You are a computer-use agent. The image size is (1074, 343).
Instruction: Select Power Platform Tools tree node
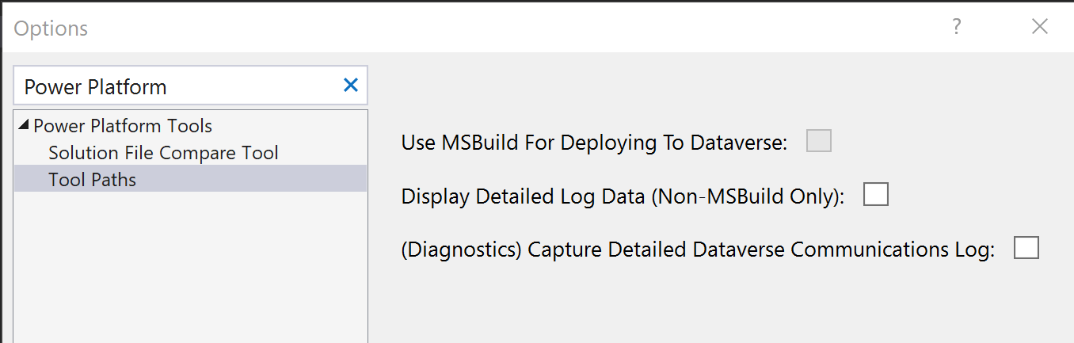pos(123,126)
